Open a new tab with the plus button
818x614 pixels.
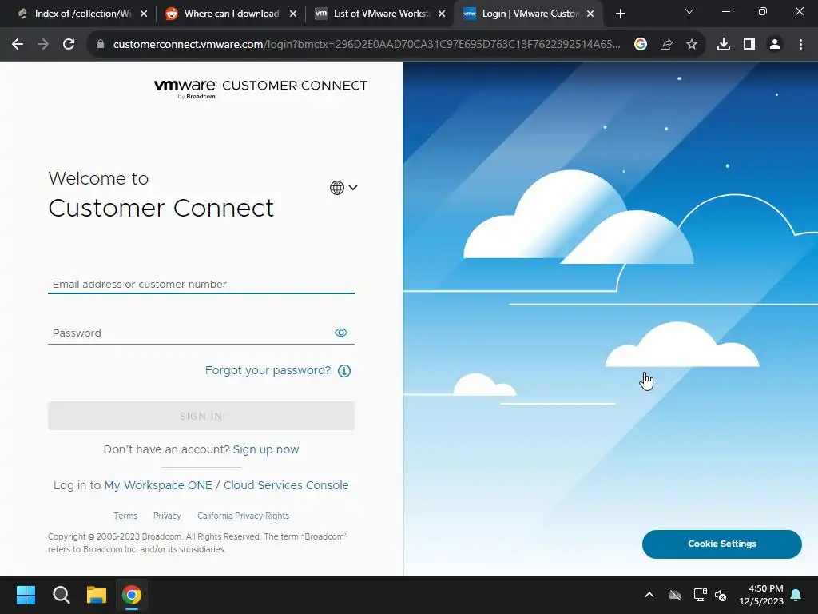point(620,14)
